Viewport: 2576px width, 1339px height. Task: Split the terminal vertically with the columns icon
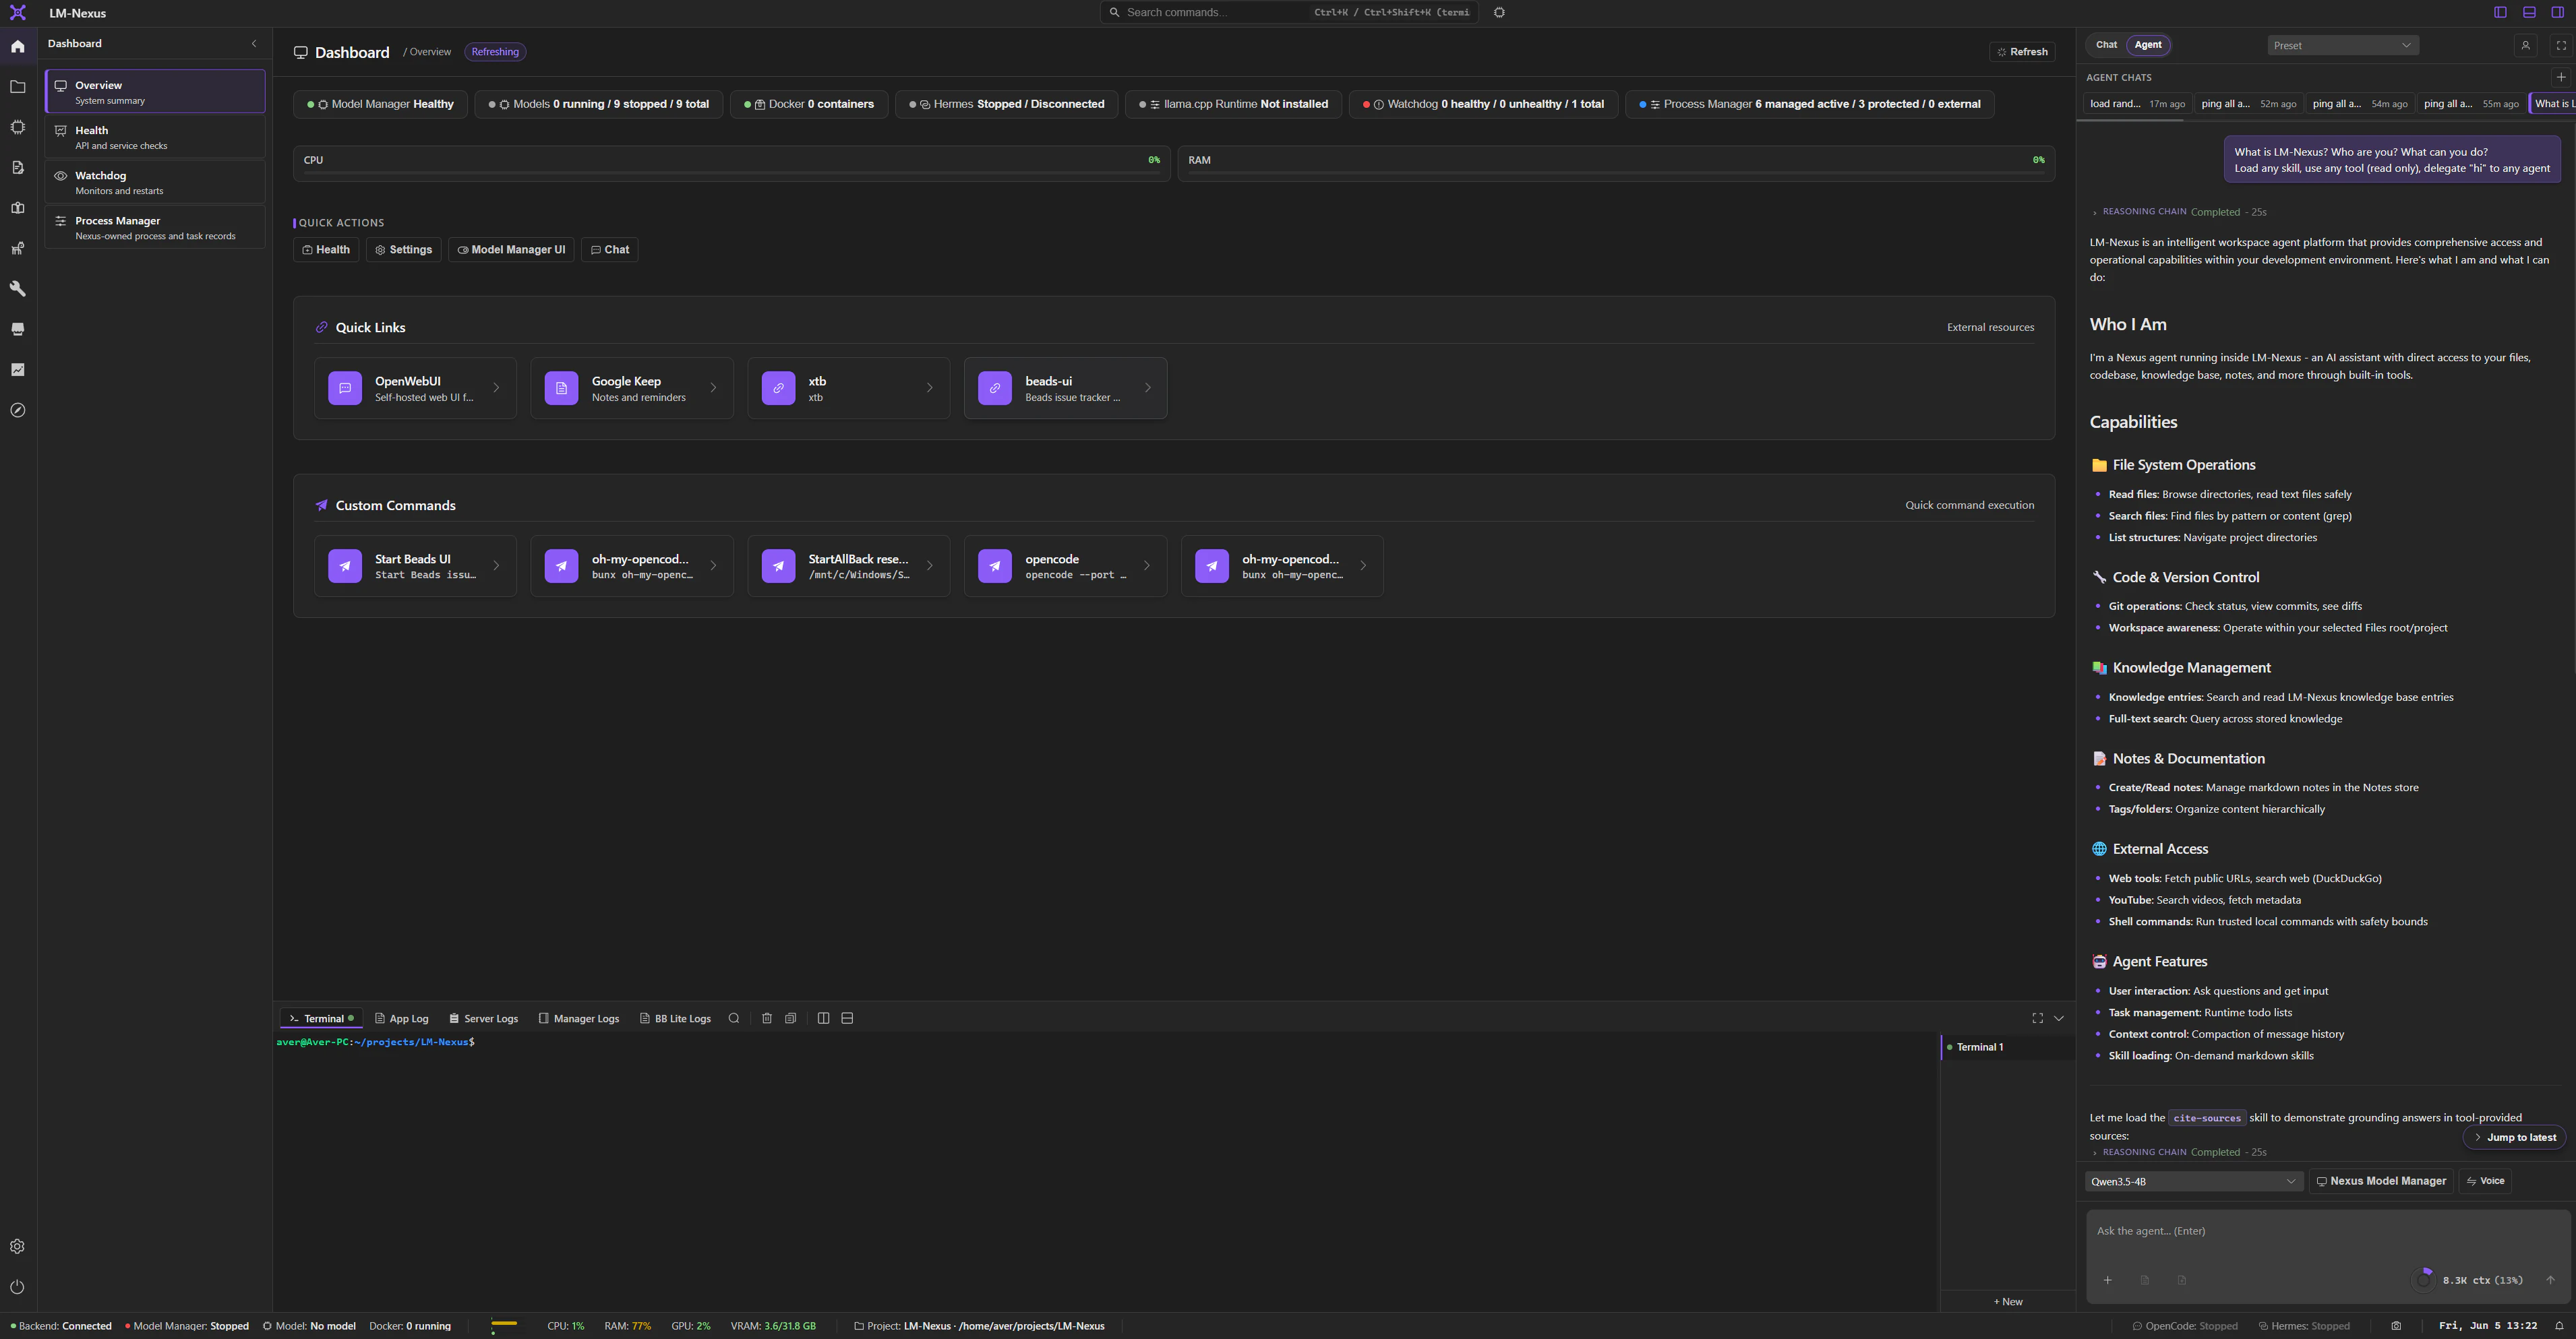coord(823,1018)
